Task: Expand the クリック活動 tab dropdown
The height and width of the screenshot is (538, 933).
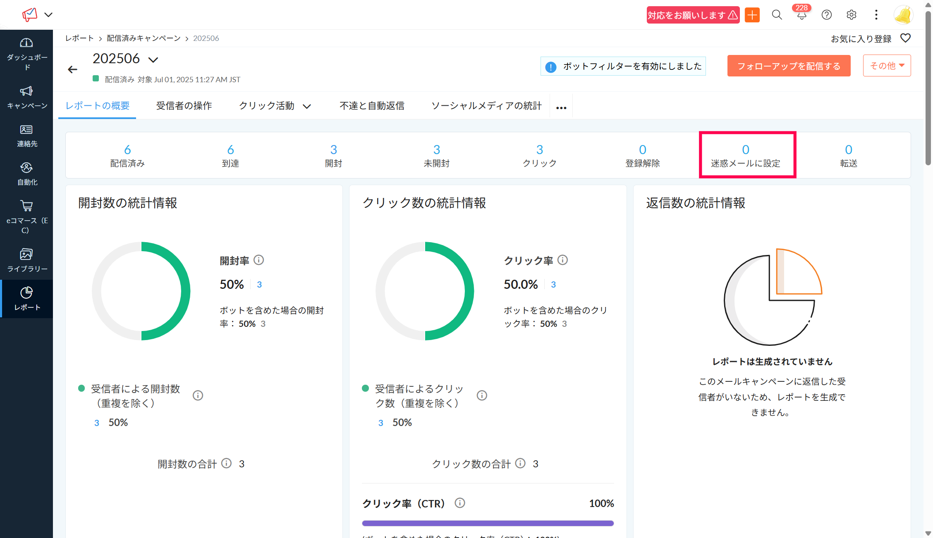Action: click(x=306, y=107)
